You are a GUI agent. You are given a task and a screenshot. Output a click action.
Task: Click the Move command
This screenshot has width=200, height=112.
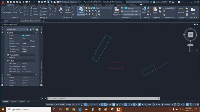(33, 8)
